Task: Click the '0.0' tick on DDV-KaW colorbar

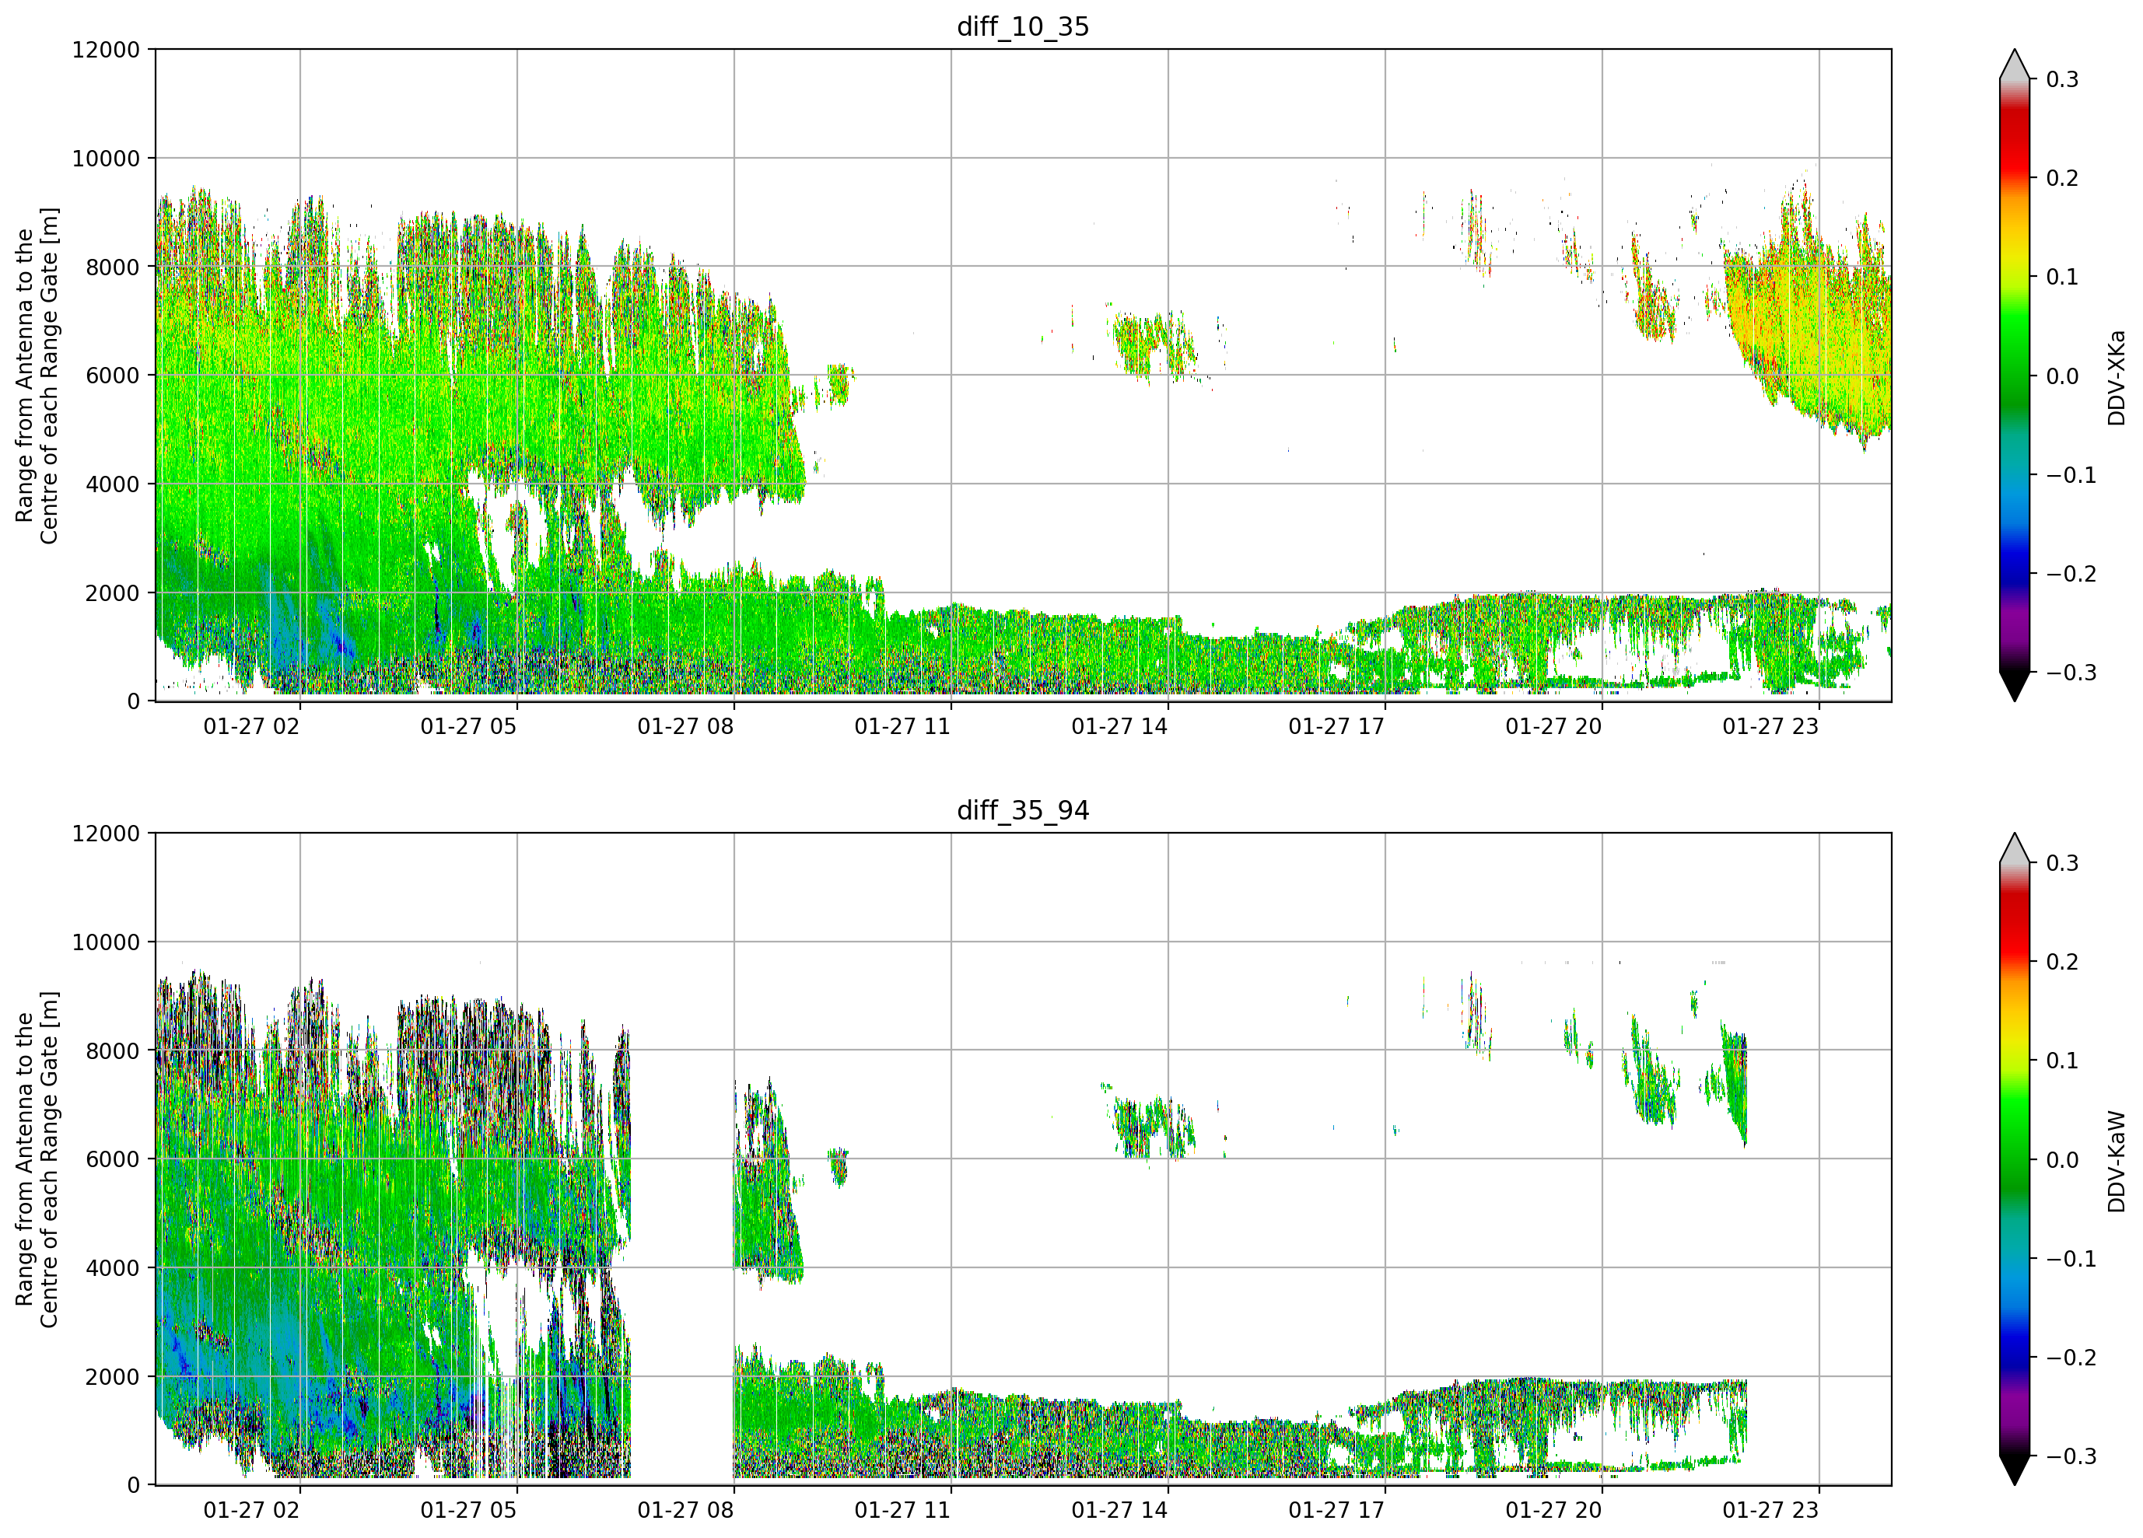Action: (x=2063, y=1160)
